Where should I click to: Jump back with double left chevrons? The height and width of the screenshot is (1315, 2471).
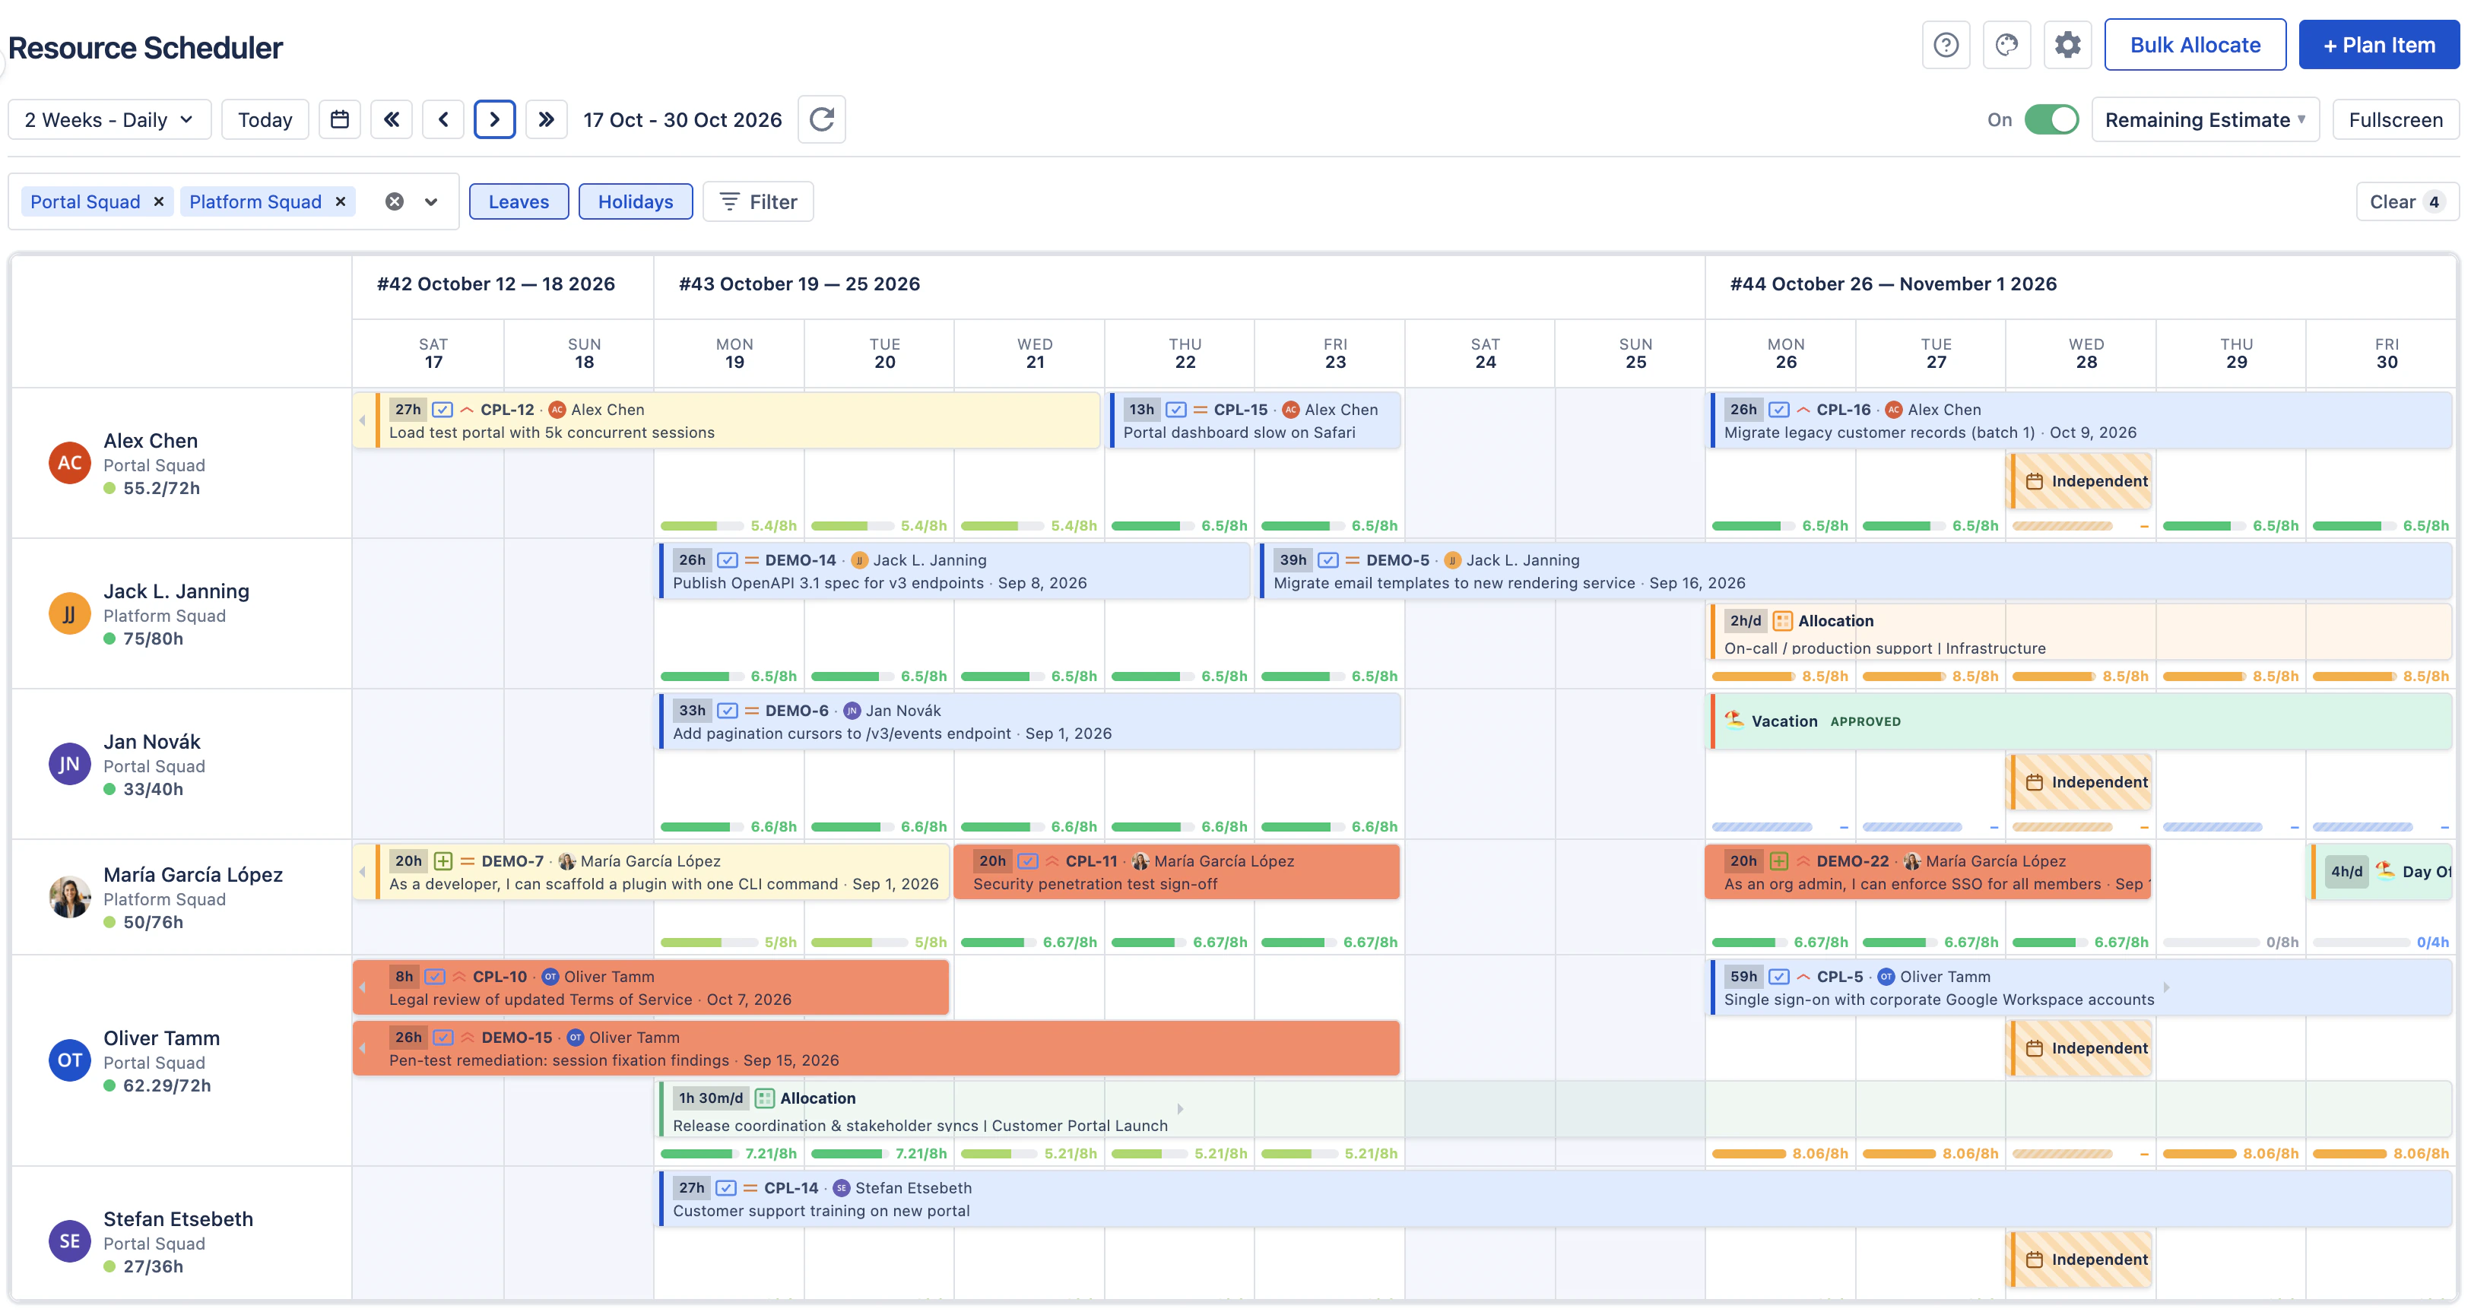point(392,120)
